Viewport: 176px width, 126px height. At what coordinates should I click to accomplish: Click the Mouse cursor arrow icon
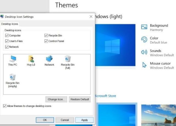click(x=144, y=65)
